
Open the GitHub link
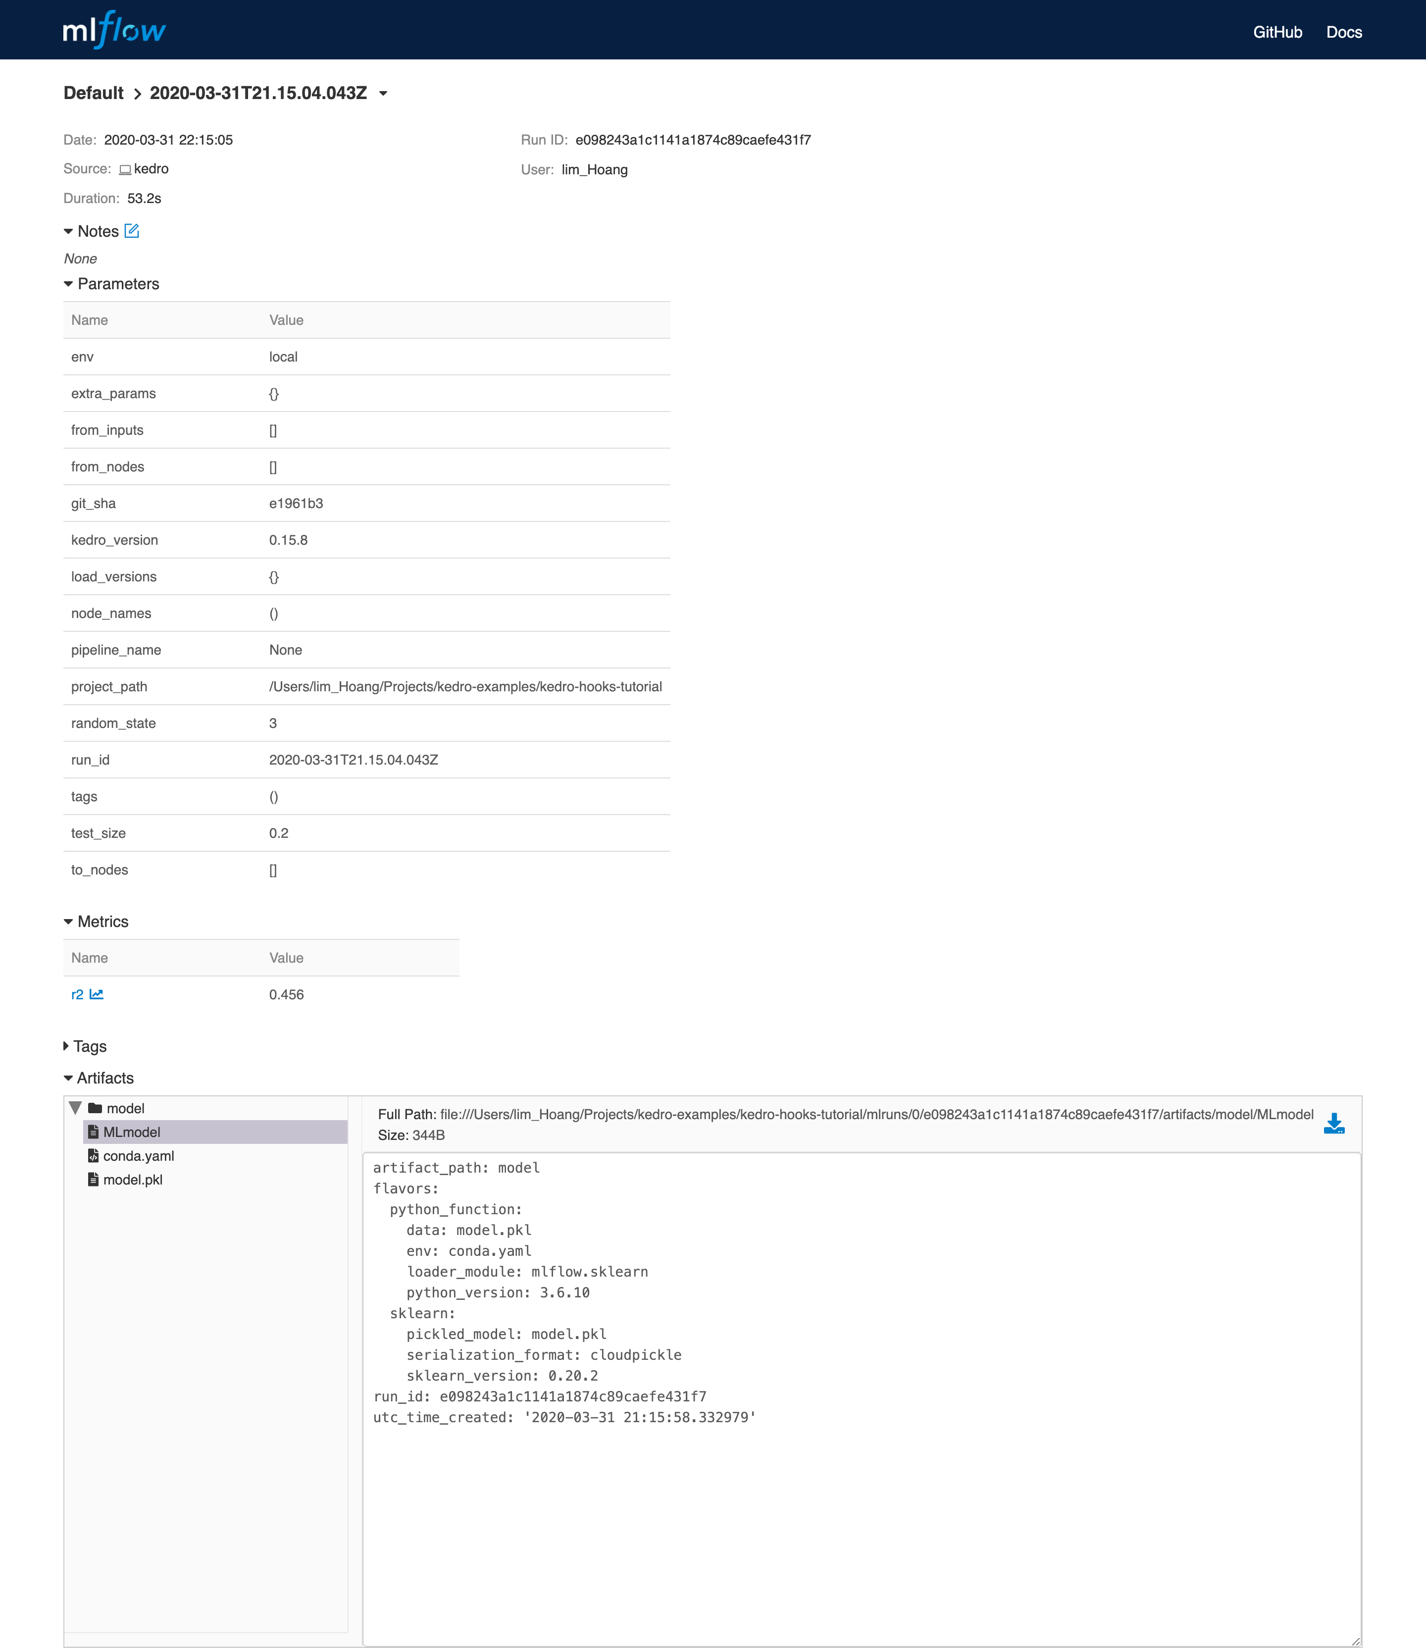[x=1277, y=32]
